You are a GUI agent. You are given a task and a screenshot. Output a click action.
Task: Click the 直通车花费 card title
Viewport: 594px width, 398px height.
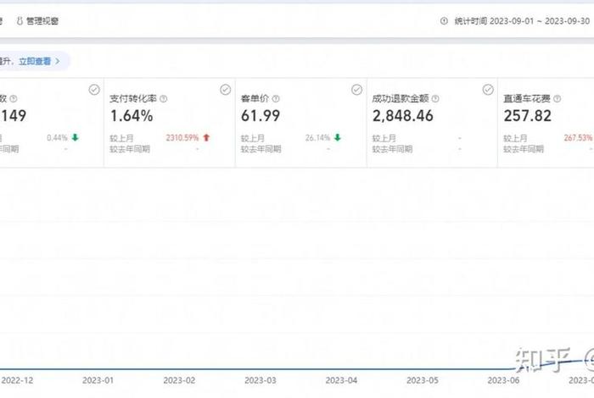527,98
